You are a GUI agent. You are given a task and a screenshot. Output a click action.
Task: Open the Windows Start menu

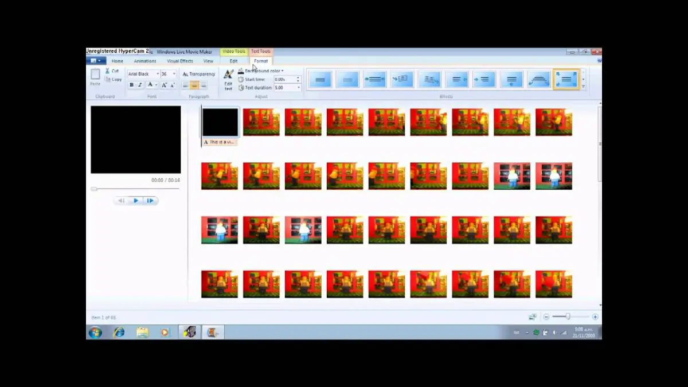95,332
